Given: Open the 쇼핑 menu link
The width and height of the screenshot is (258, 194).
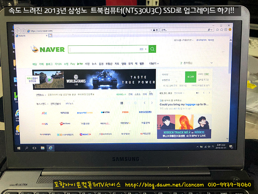Looking at the screenshot, I should 66,64.
